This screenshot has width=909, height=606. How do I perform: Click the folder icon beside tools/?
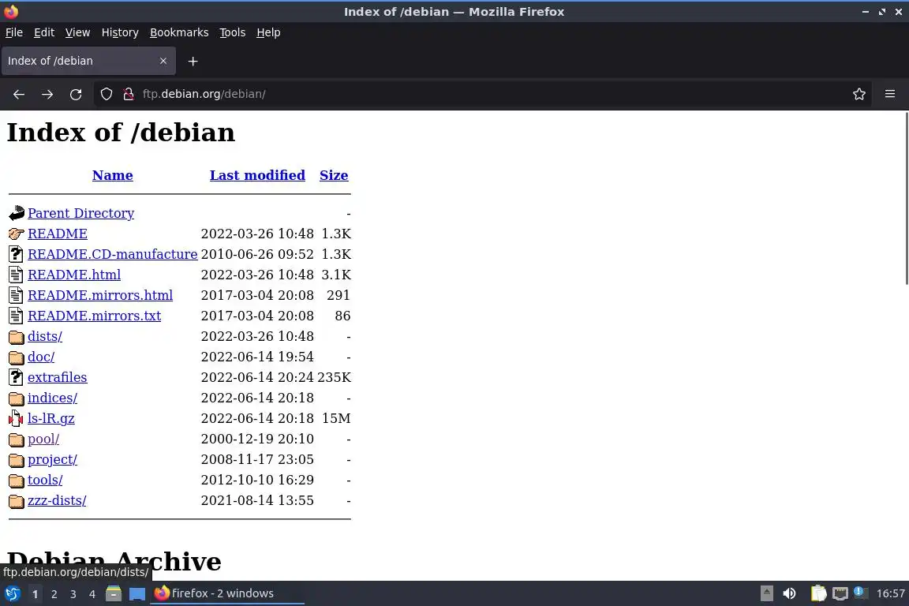(x=17, y=481)
